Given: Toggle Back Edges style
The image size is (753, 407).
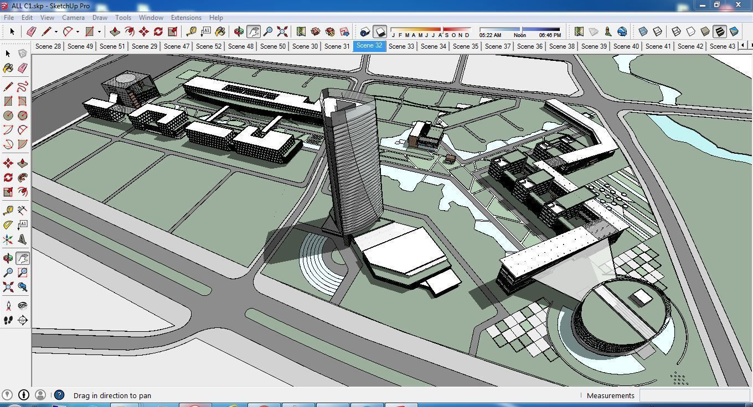Looking at the screenshot, I should tap(658, 32).
